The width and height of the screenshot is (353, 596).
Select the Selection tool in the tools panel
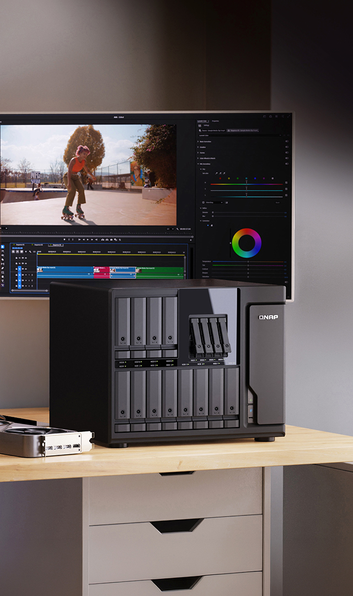click(3, 247)
